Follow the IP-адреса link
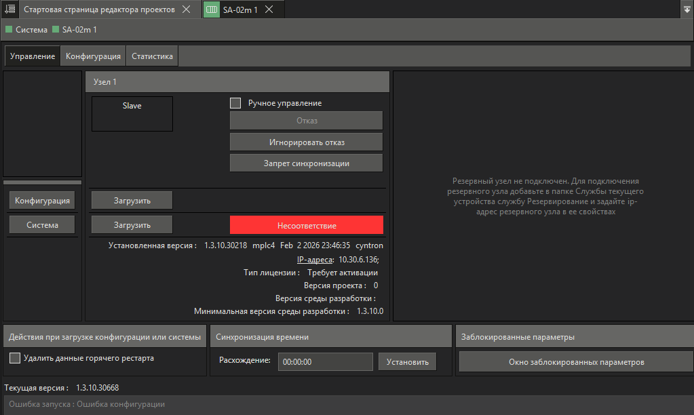This screenshot has height=415, width=694. pos(314,260)
